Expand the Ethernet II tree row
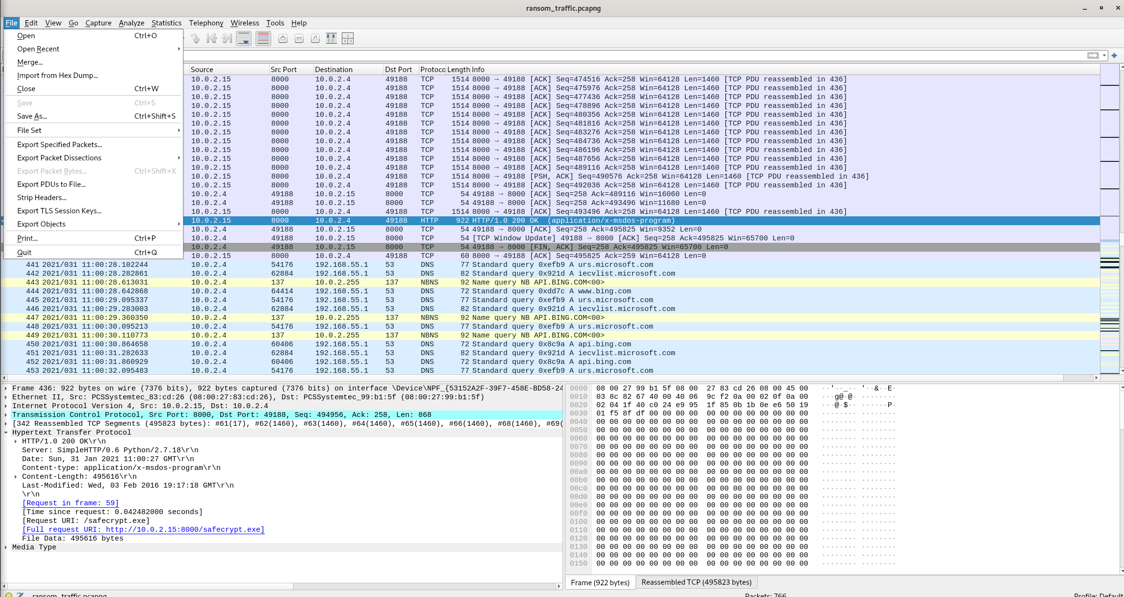Image resolution: width=1124 pixels, height=597 pixels. point(6,397)
